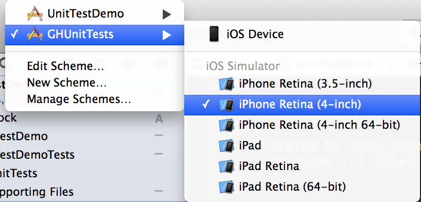
Task: Choose New Scheme… from menu
Action: click(67, 82)
